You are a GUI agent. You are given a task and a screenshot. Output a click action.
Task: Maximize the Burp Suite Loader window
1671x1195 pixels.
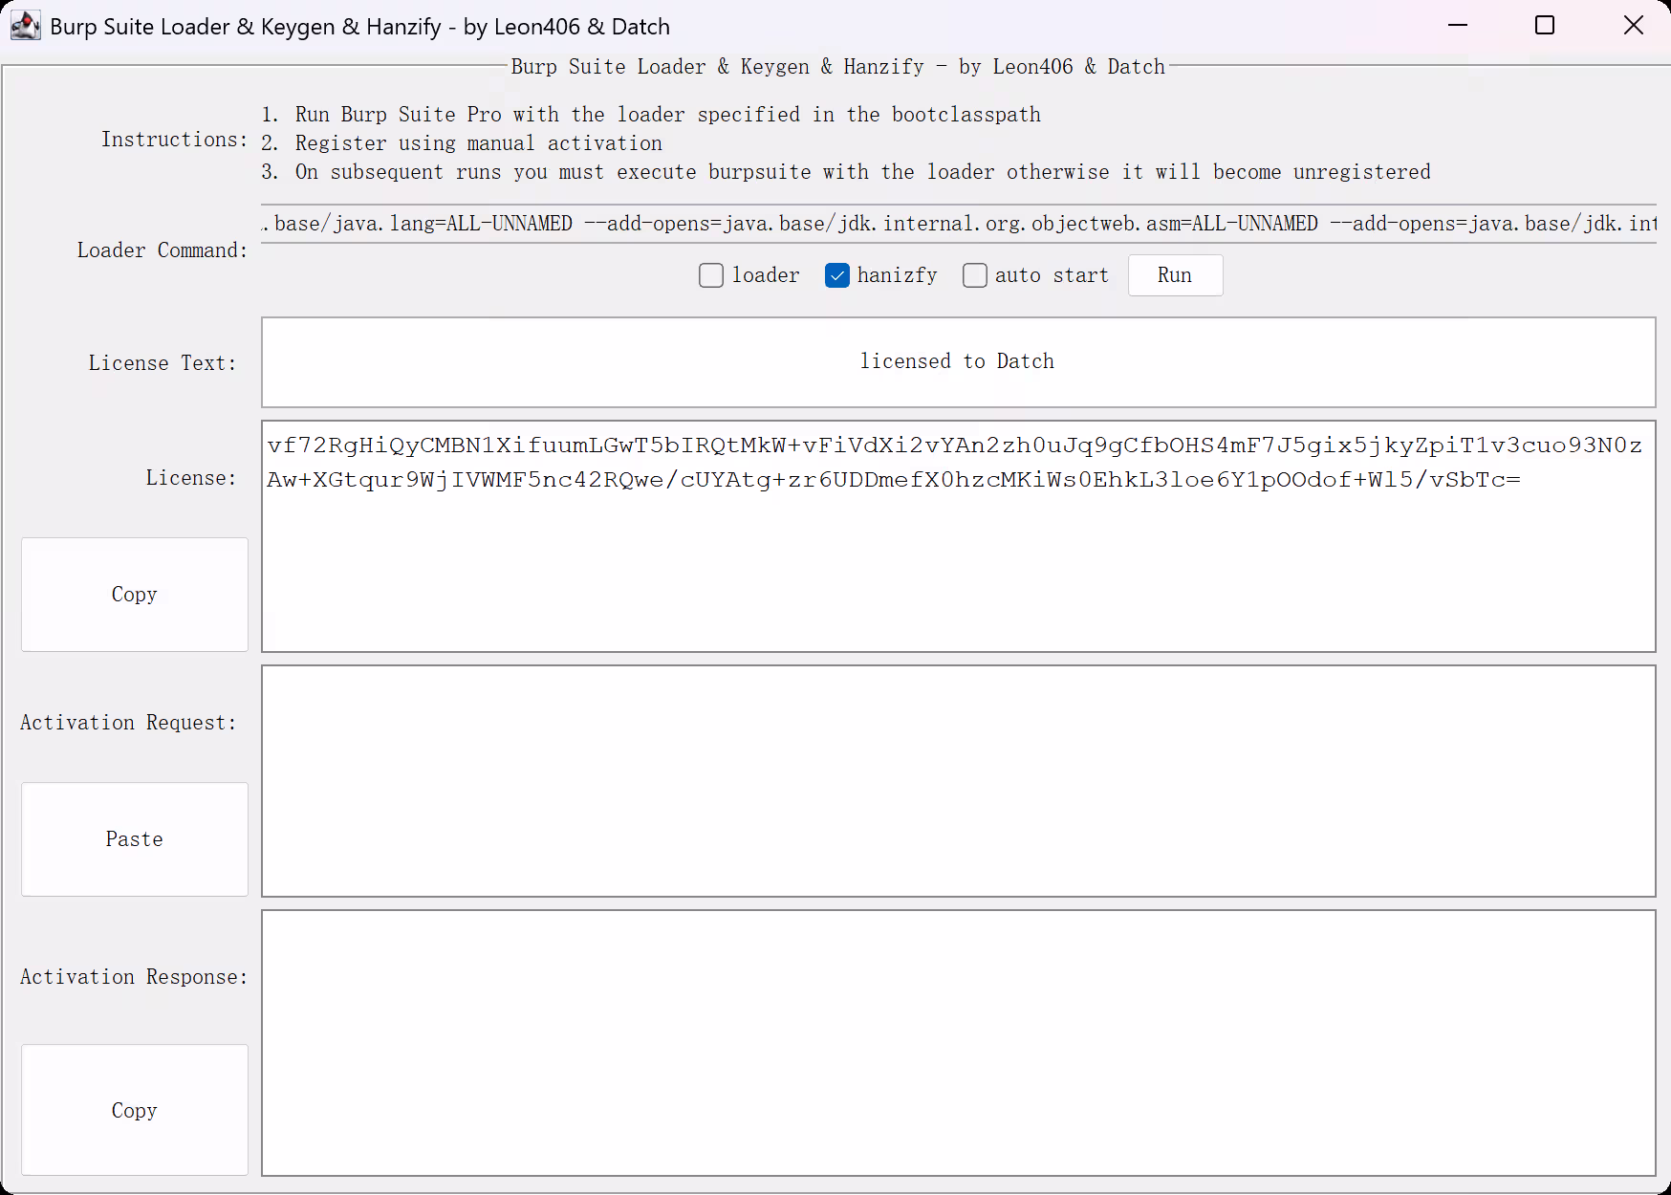pos(1545,26)
